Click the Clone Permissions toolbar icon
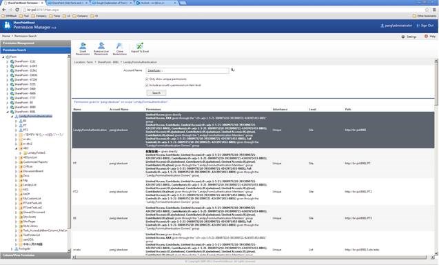 tap(119, 46)
